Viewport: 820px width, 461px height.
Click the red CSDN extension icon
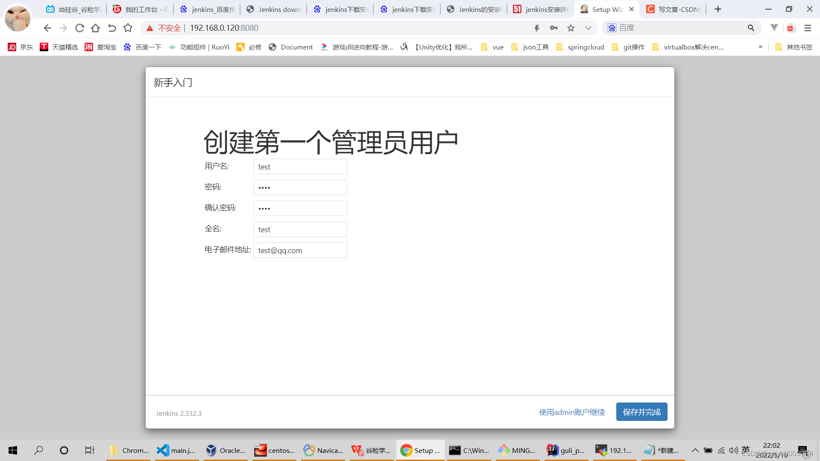pyautogui.click(x=791, y=28)
